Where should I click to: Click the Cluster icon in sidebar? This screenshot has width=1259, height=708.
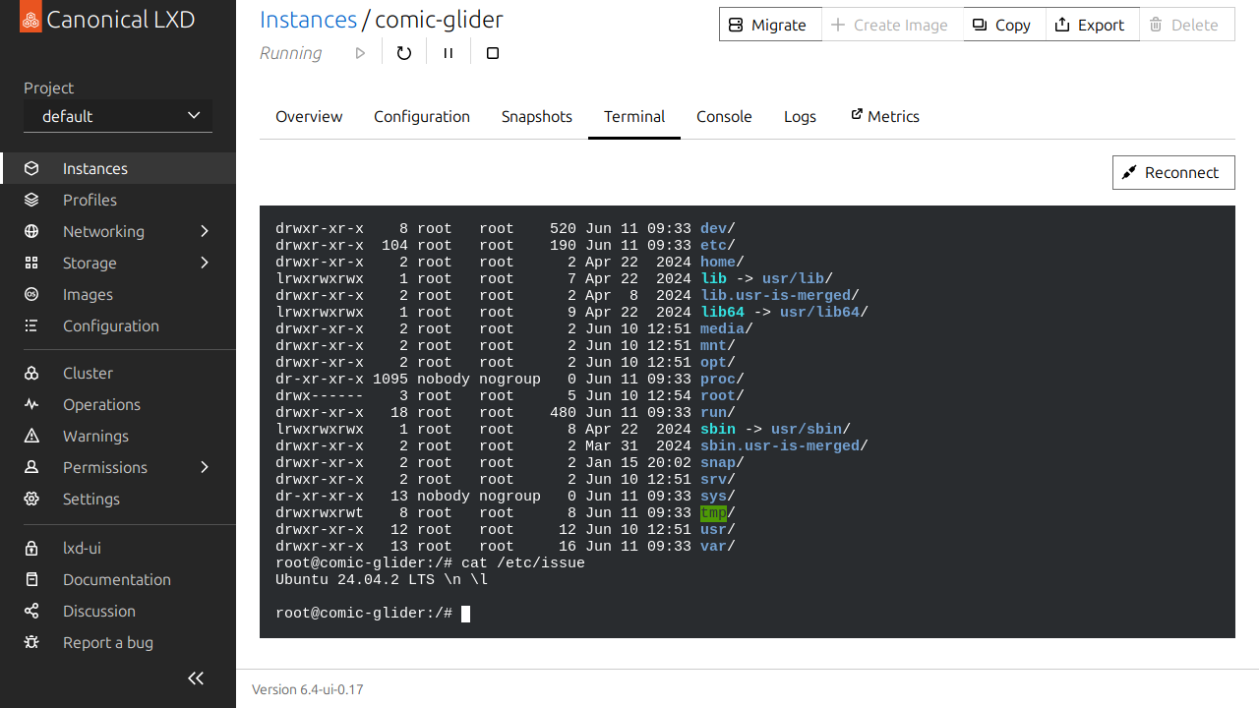click(31, 373)
